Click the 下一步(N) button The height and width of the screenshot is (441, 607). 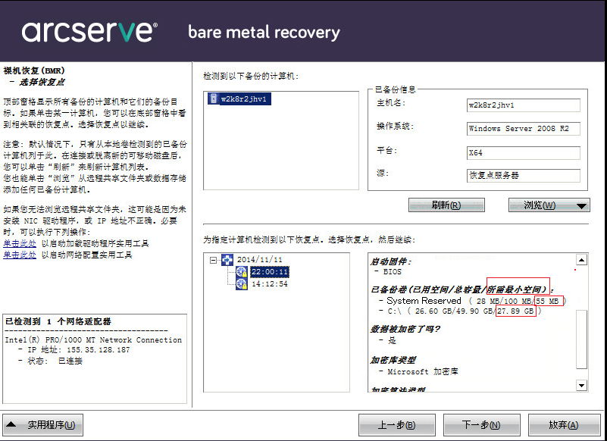click(481, 425)
